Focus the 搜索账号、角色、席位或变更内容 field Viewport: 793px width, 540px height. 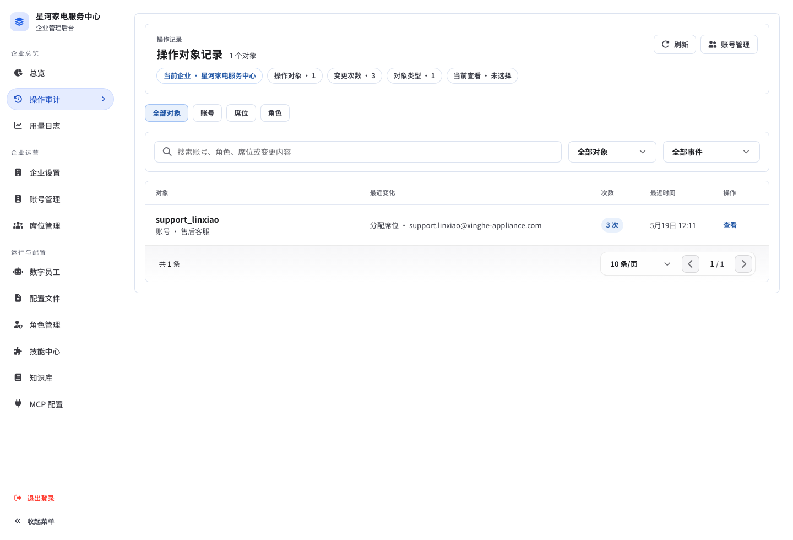[358, 152]
